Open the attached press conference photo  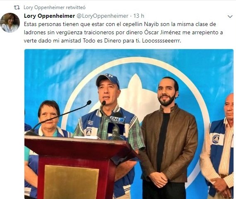click(x=129, y=124)
